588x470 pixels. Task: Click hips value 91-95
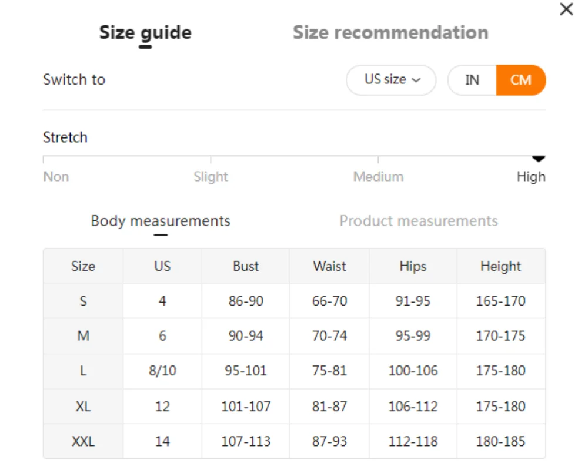tap(413, 301)
